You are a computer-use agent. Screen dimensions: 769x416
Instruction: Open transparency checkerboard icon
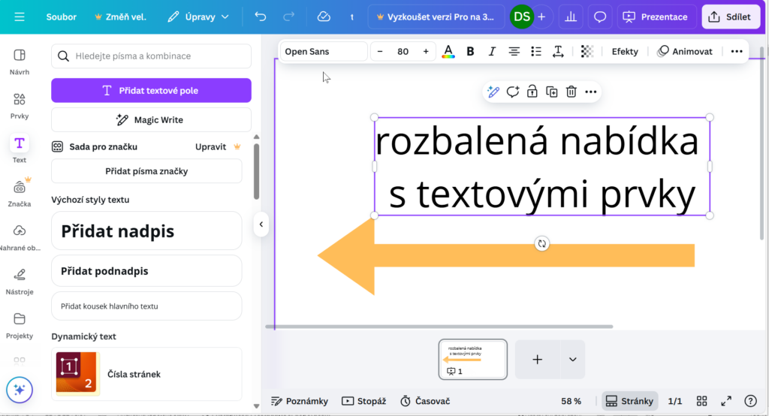(x=587, y=52)
